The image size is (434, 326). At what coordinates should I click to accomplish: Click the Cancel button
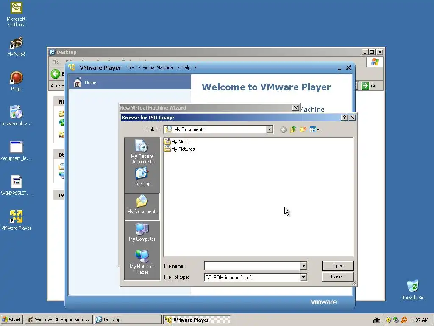point(338,277)
